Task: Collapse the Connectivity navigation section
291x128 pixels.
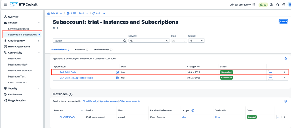Action: tap(38, 53)
